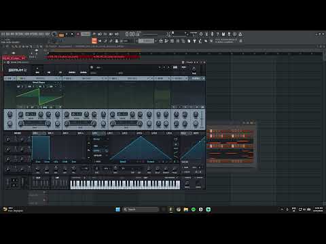This screenshot has width=326, height=244.
Task: Click the Windows taskbar Search box
Action: tap(141, 209)
